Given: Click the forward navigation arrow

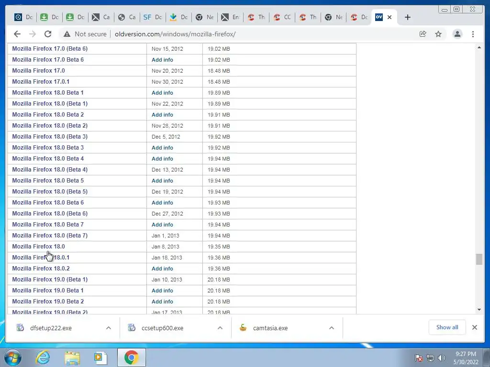Looking at the screenshot, I should click(x=33, y=34).
